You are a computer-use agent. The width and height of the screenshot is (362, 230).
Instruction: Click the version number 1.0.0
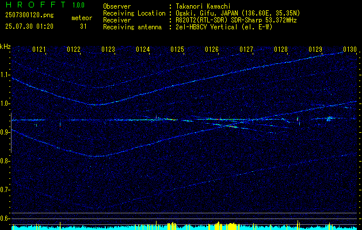tap(78, 5)
